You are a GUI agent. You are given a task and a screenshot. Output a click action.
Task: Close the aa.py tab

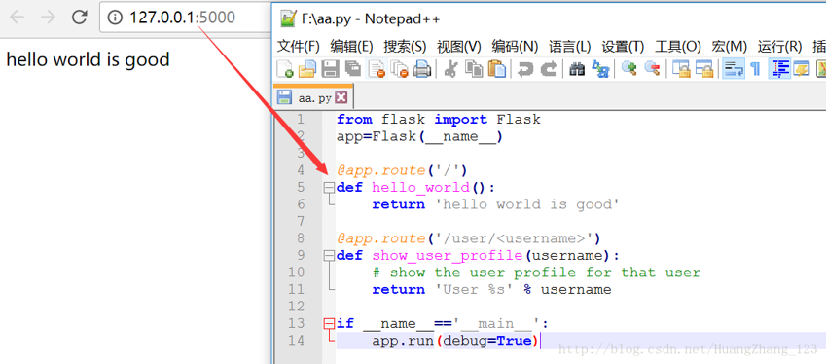pos(341,97)
